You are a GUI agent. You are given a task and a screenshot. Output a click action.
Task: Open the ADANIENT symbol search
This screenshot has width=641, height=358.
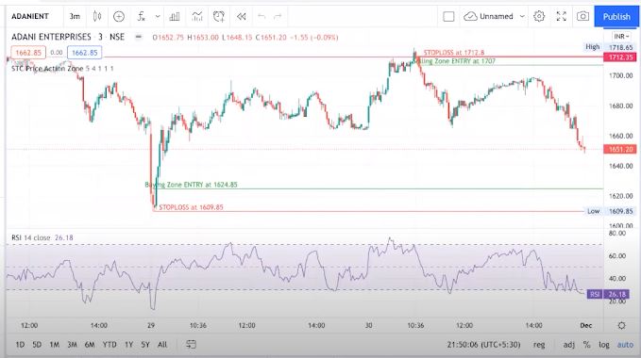(30, 16)
